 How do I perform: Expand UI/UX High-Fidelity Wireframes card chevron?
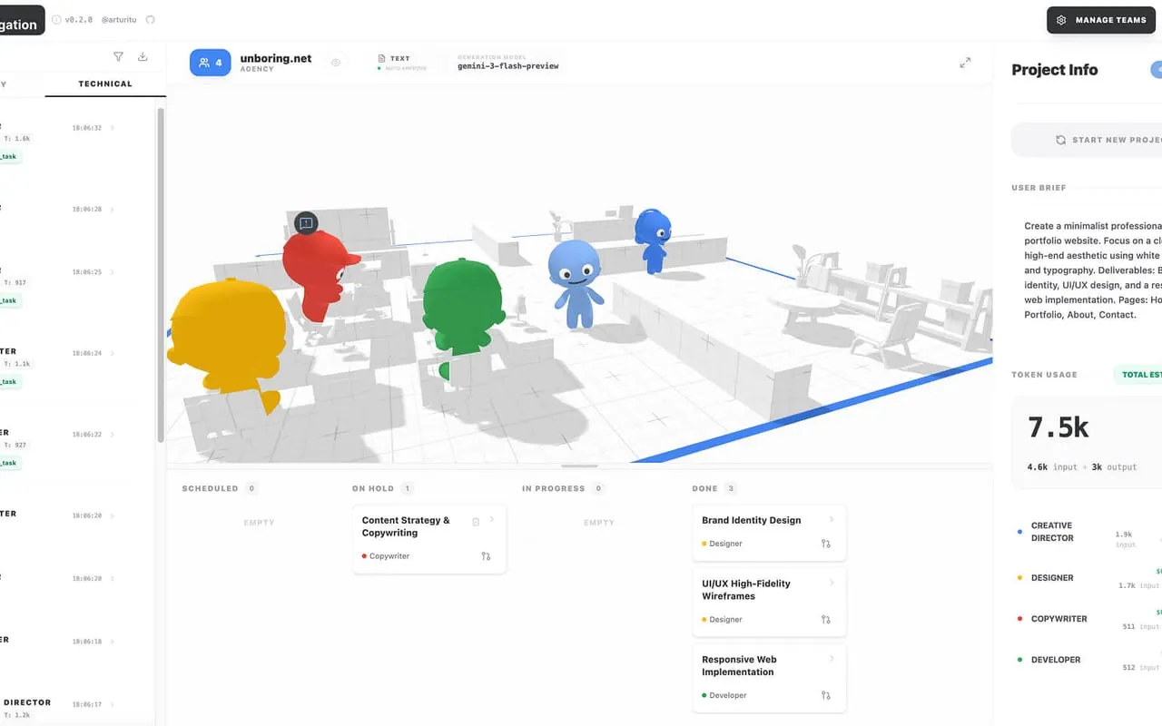pyautogui.click(x=832, y=583)
